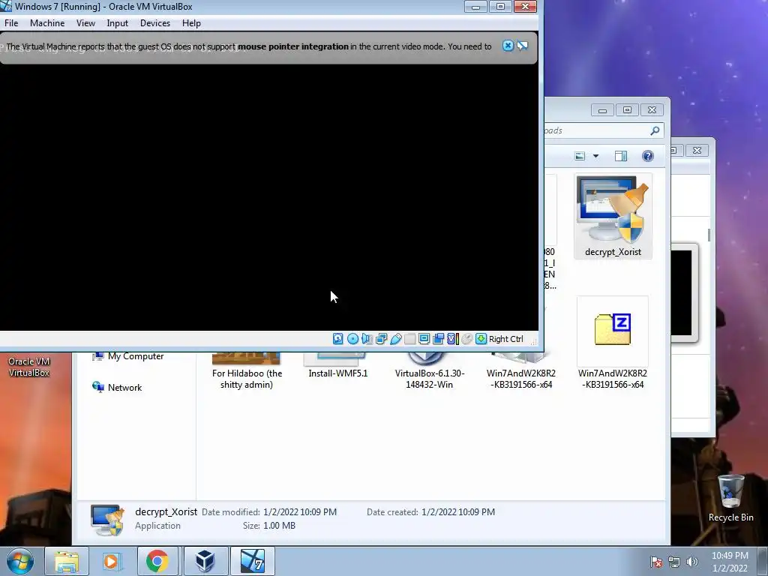Click the green arrow host key icon
Screen dimensions: 768x576
481,339
